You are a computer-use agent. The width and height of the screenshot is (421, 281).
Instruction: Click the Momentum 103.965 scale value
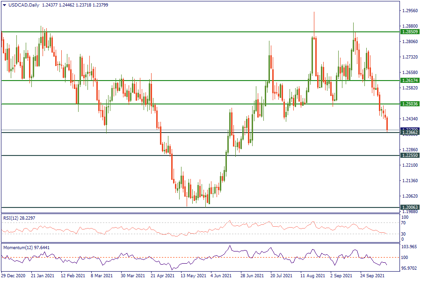410,246
